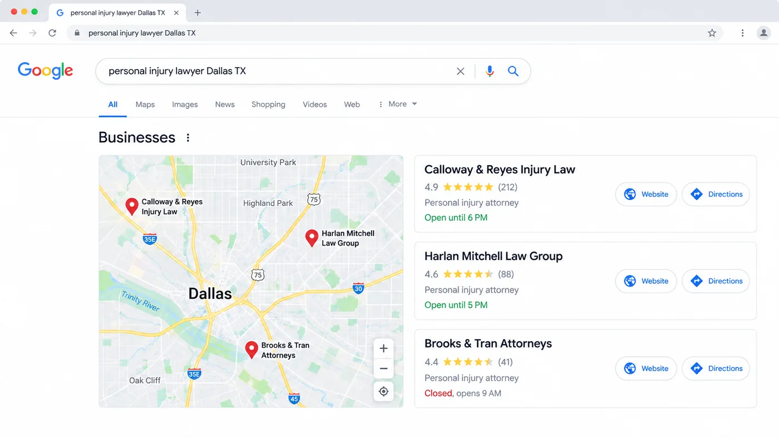This screenshot has width=779, height=438.
Task: Open Harlan Mitchell Law Group Website
Action: coord(646,281)
